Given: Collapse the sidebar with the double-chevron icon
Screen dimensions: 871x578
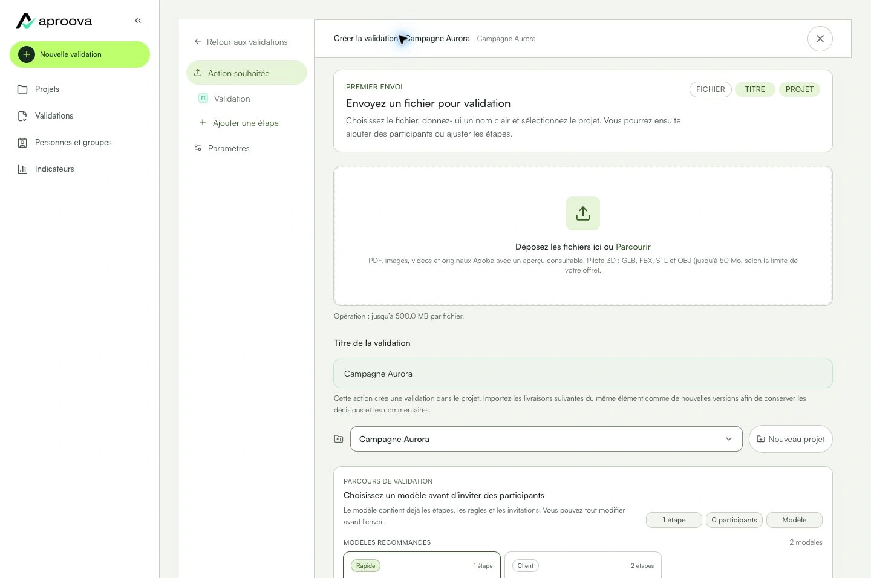Looking at the screenshot, I should tap(138, 21).
